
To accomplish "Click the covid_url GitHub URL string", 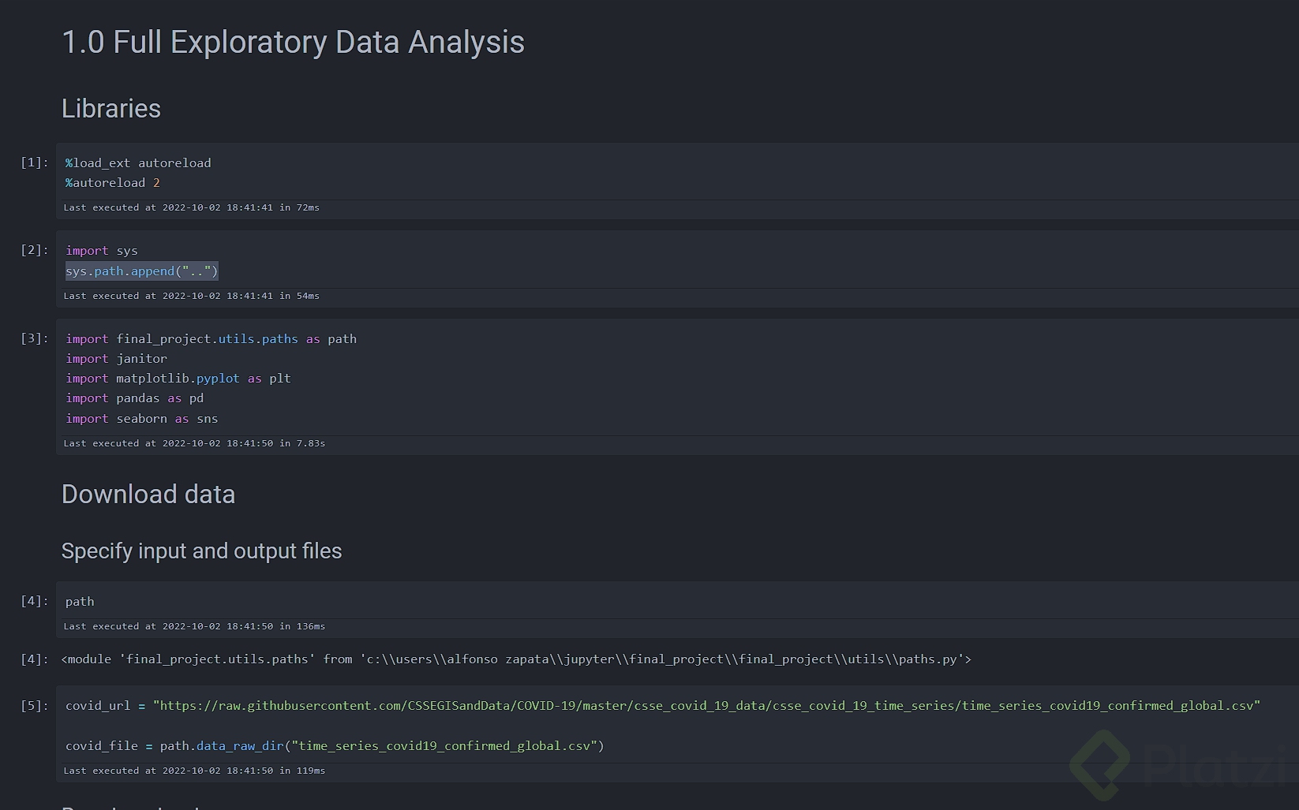I will tap(706, 706).
